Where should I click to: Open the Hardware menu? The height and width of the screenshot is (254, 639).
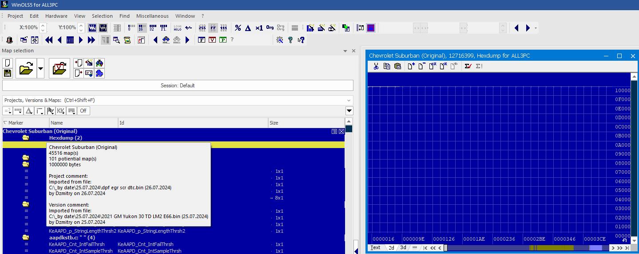click(56, 16)
